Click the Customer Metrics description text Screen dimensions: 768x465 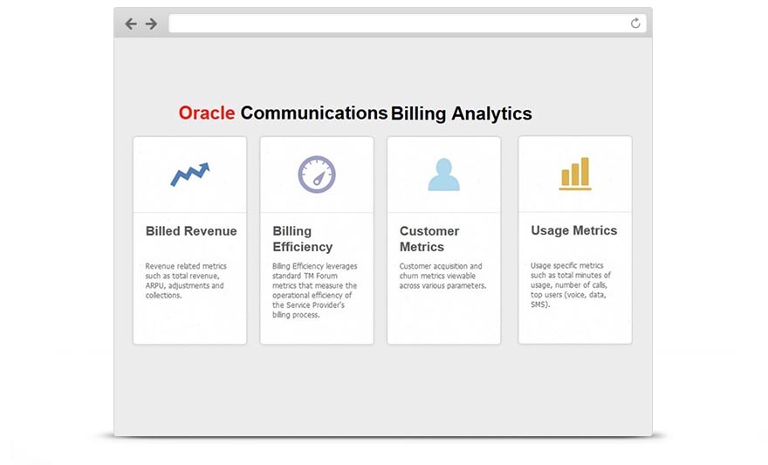442,276
